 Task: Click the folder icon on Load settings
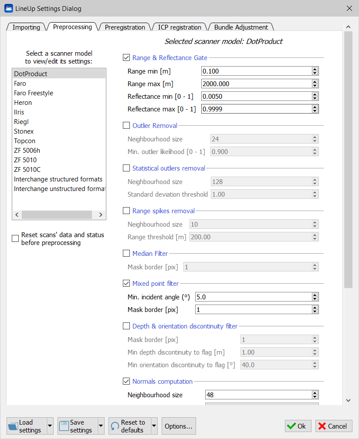(13, 426)
